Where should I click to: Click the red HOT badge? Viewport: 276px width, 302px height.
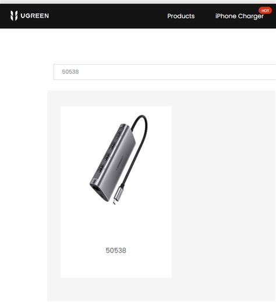pyautogui.click(x=265, y=10)
